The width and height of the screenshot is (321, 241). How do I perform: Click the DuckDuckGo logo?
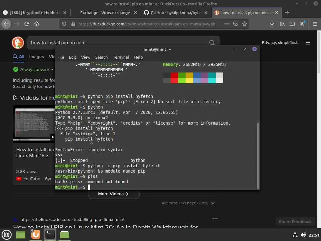tap(18, 43)
